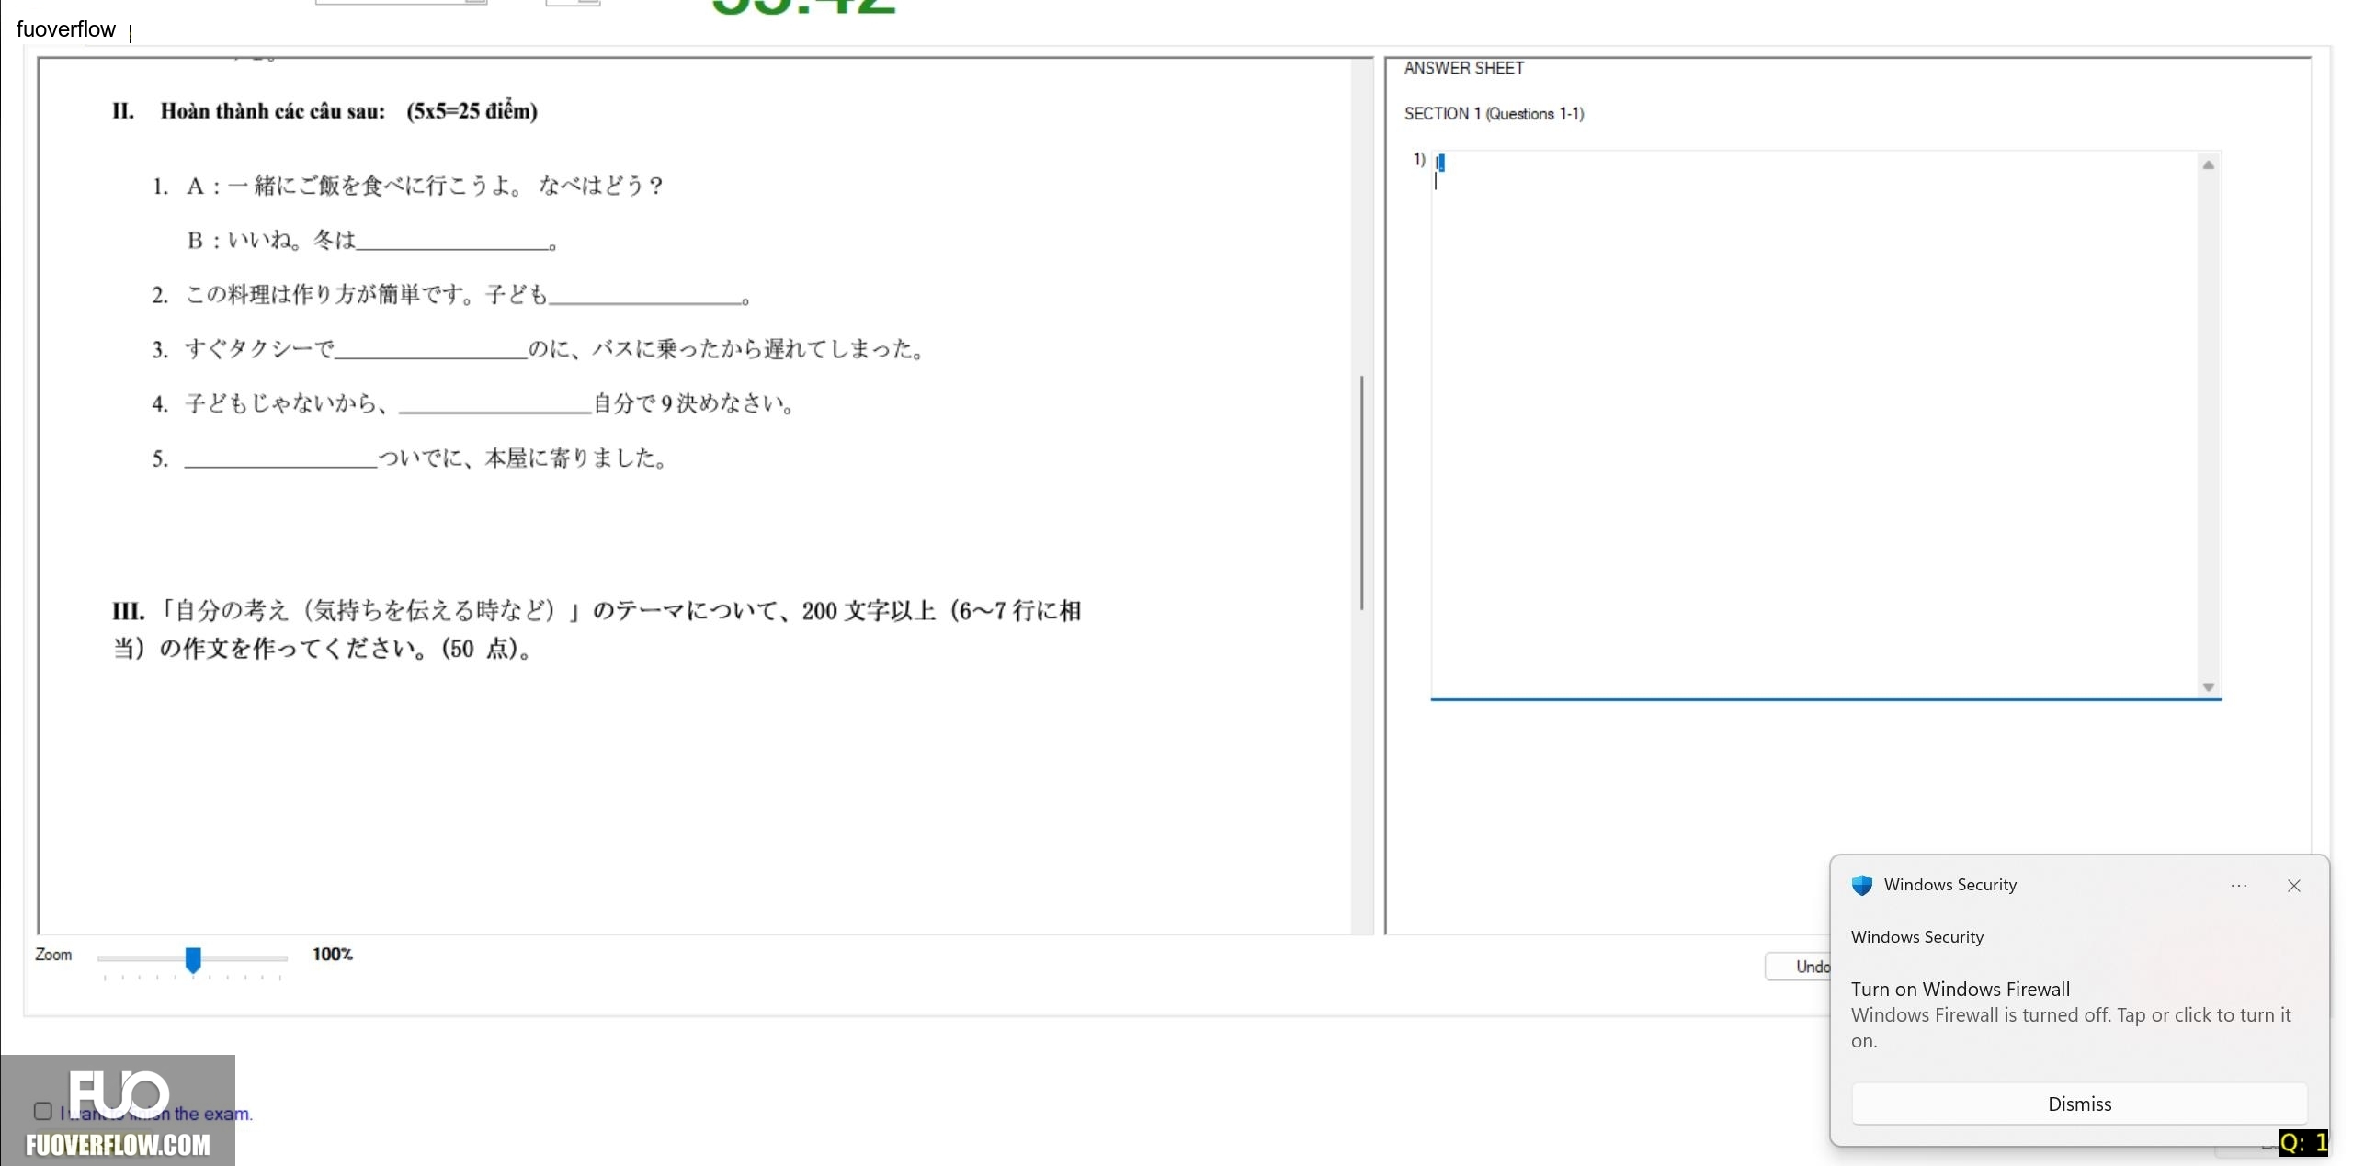Click question 2 line この料理は作り方が簡単です
The width and height of the screenshot is (2353, 1166).
451,294
